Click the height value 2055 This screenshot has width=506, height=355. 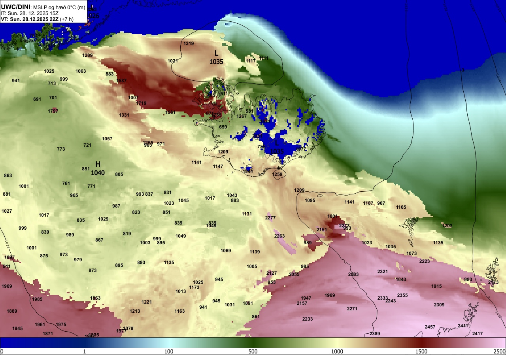(294, 274)
